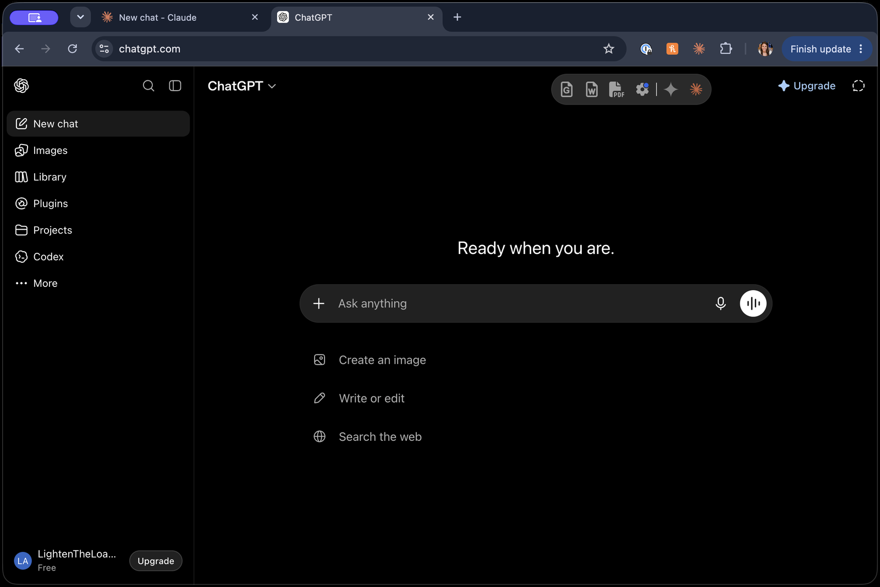Select the ChatGPT browser tab
The width and height of the screenshot is (880, 587).
[x=356, y=18]
